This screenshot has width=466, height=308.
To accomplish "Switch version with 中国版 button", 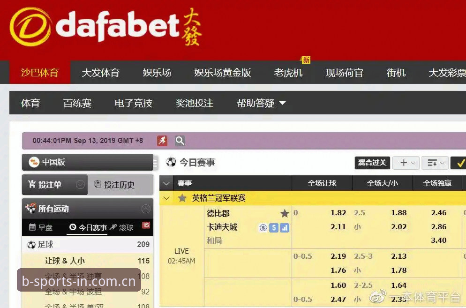I will [88, 162].
